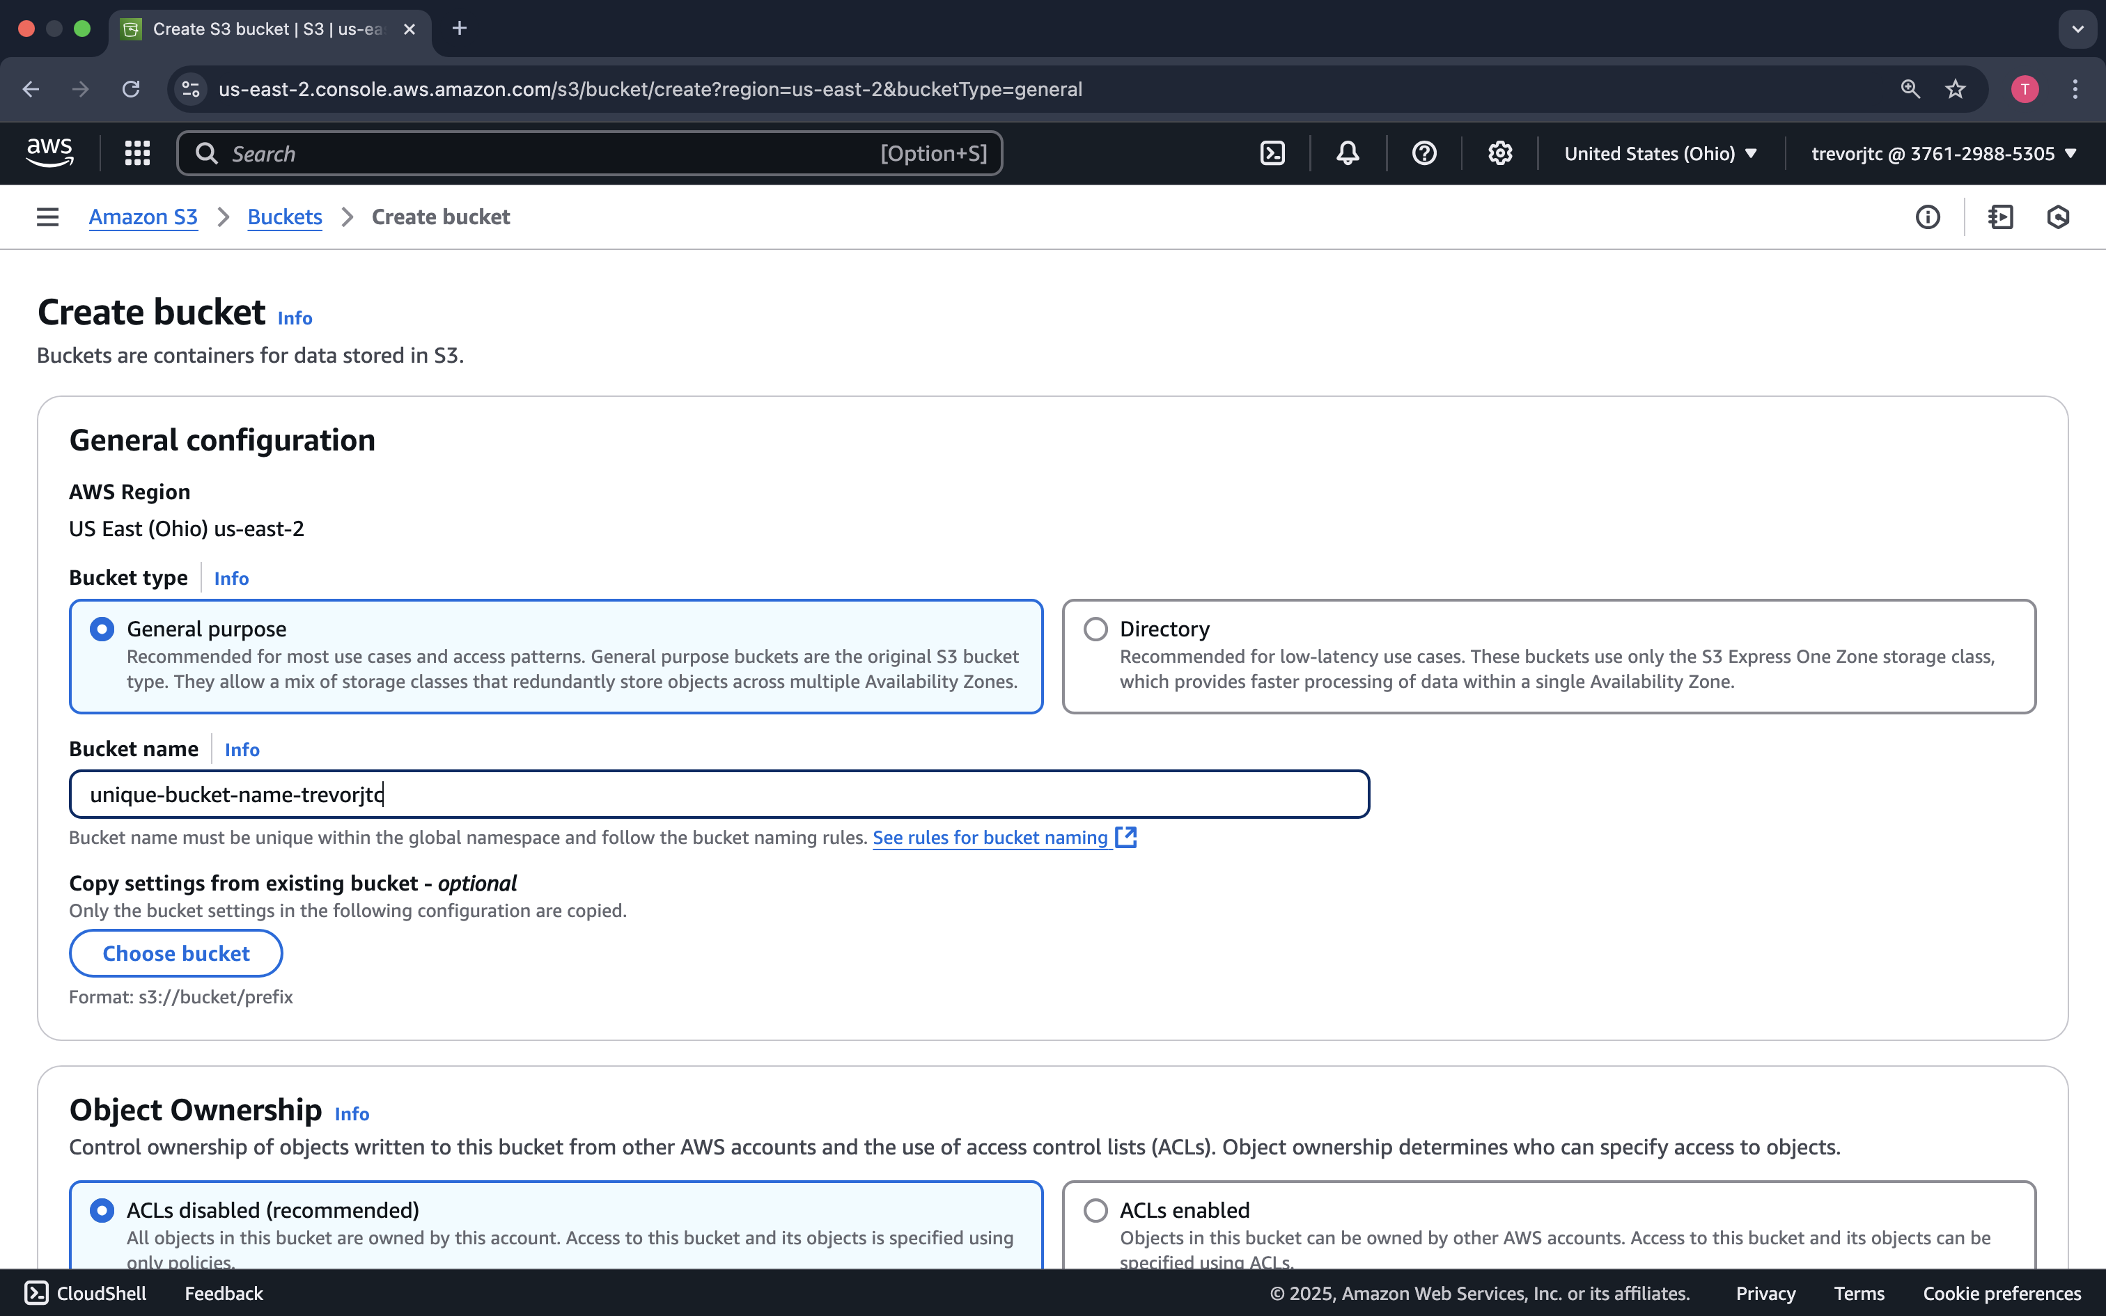Open the rules for bucket naming link
This screenshot has height=1316, width=2106.
pyautogui.click(x=991, y=837)
